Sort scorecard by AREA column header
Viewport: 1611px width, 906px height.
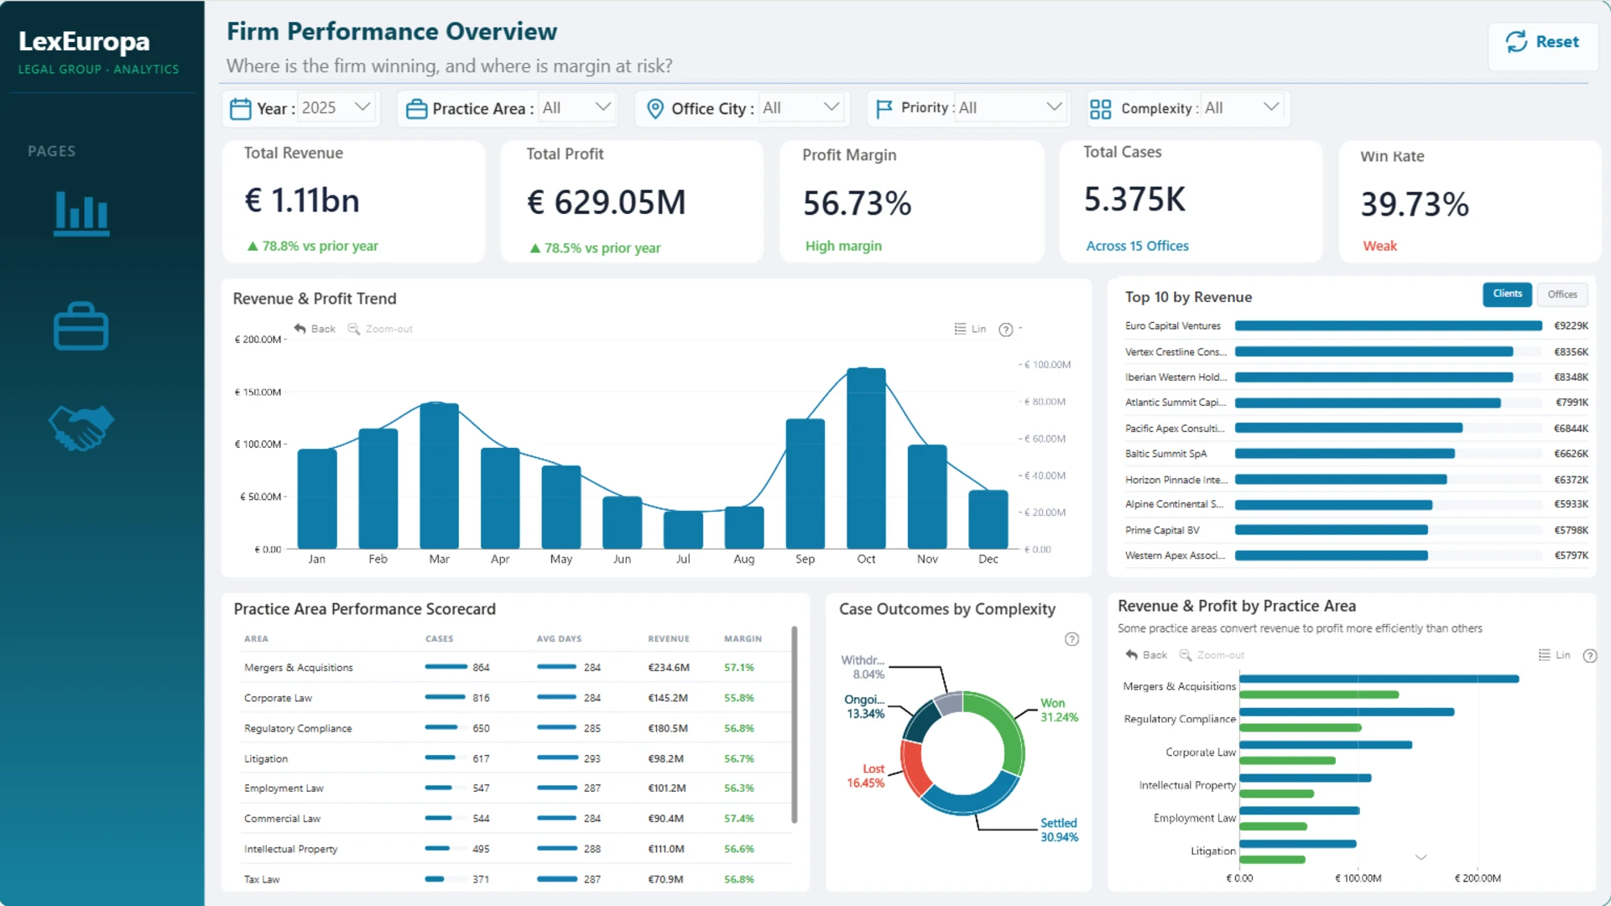click(256, 639)
